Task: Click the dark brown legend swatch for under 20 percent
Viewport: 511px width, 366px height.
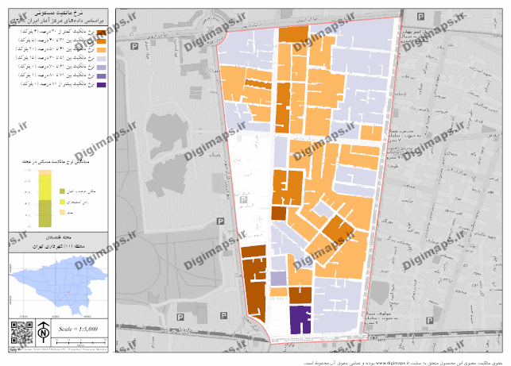Action: [102, 33]
